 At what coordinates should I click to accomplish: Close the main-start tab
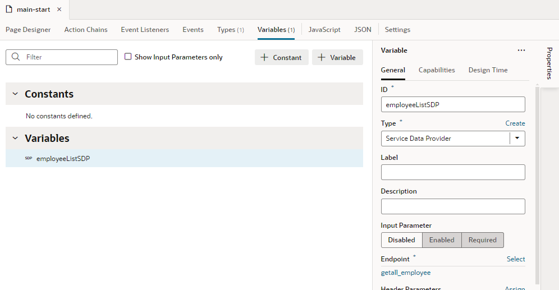pyautogui.click(x=59, y=10)
